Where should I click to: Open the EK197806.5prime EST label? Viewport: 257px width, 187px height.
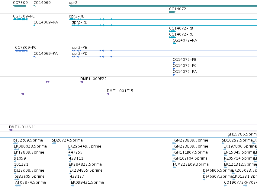(239, 146)
